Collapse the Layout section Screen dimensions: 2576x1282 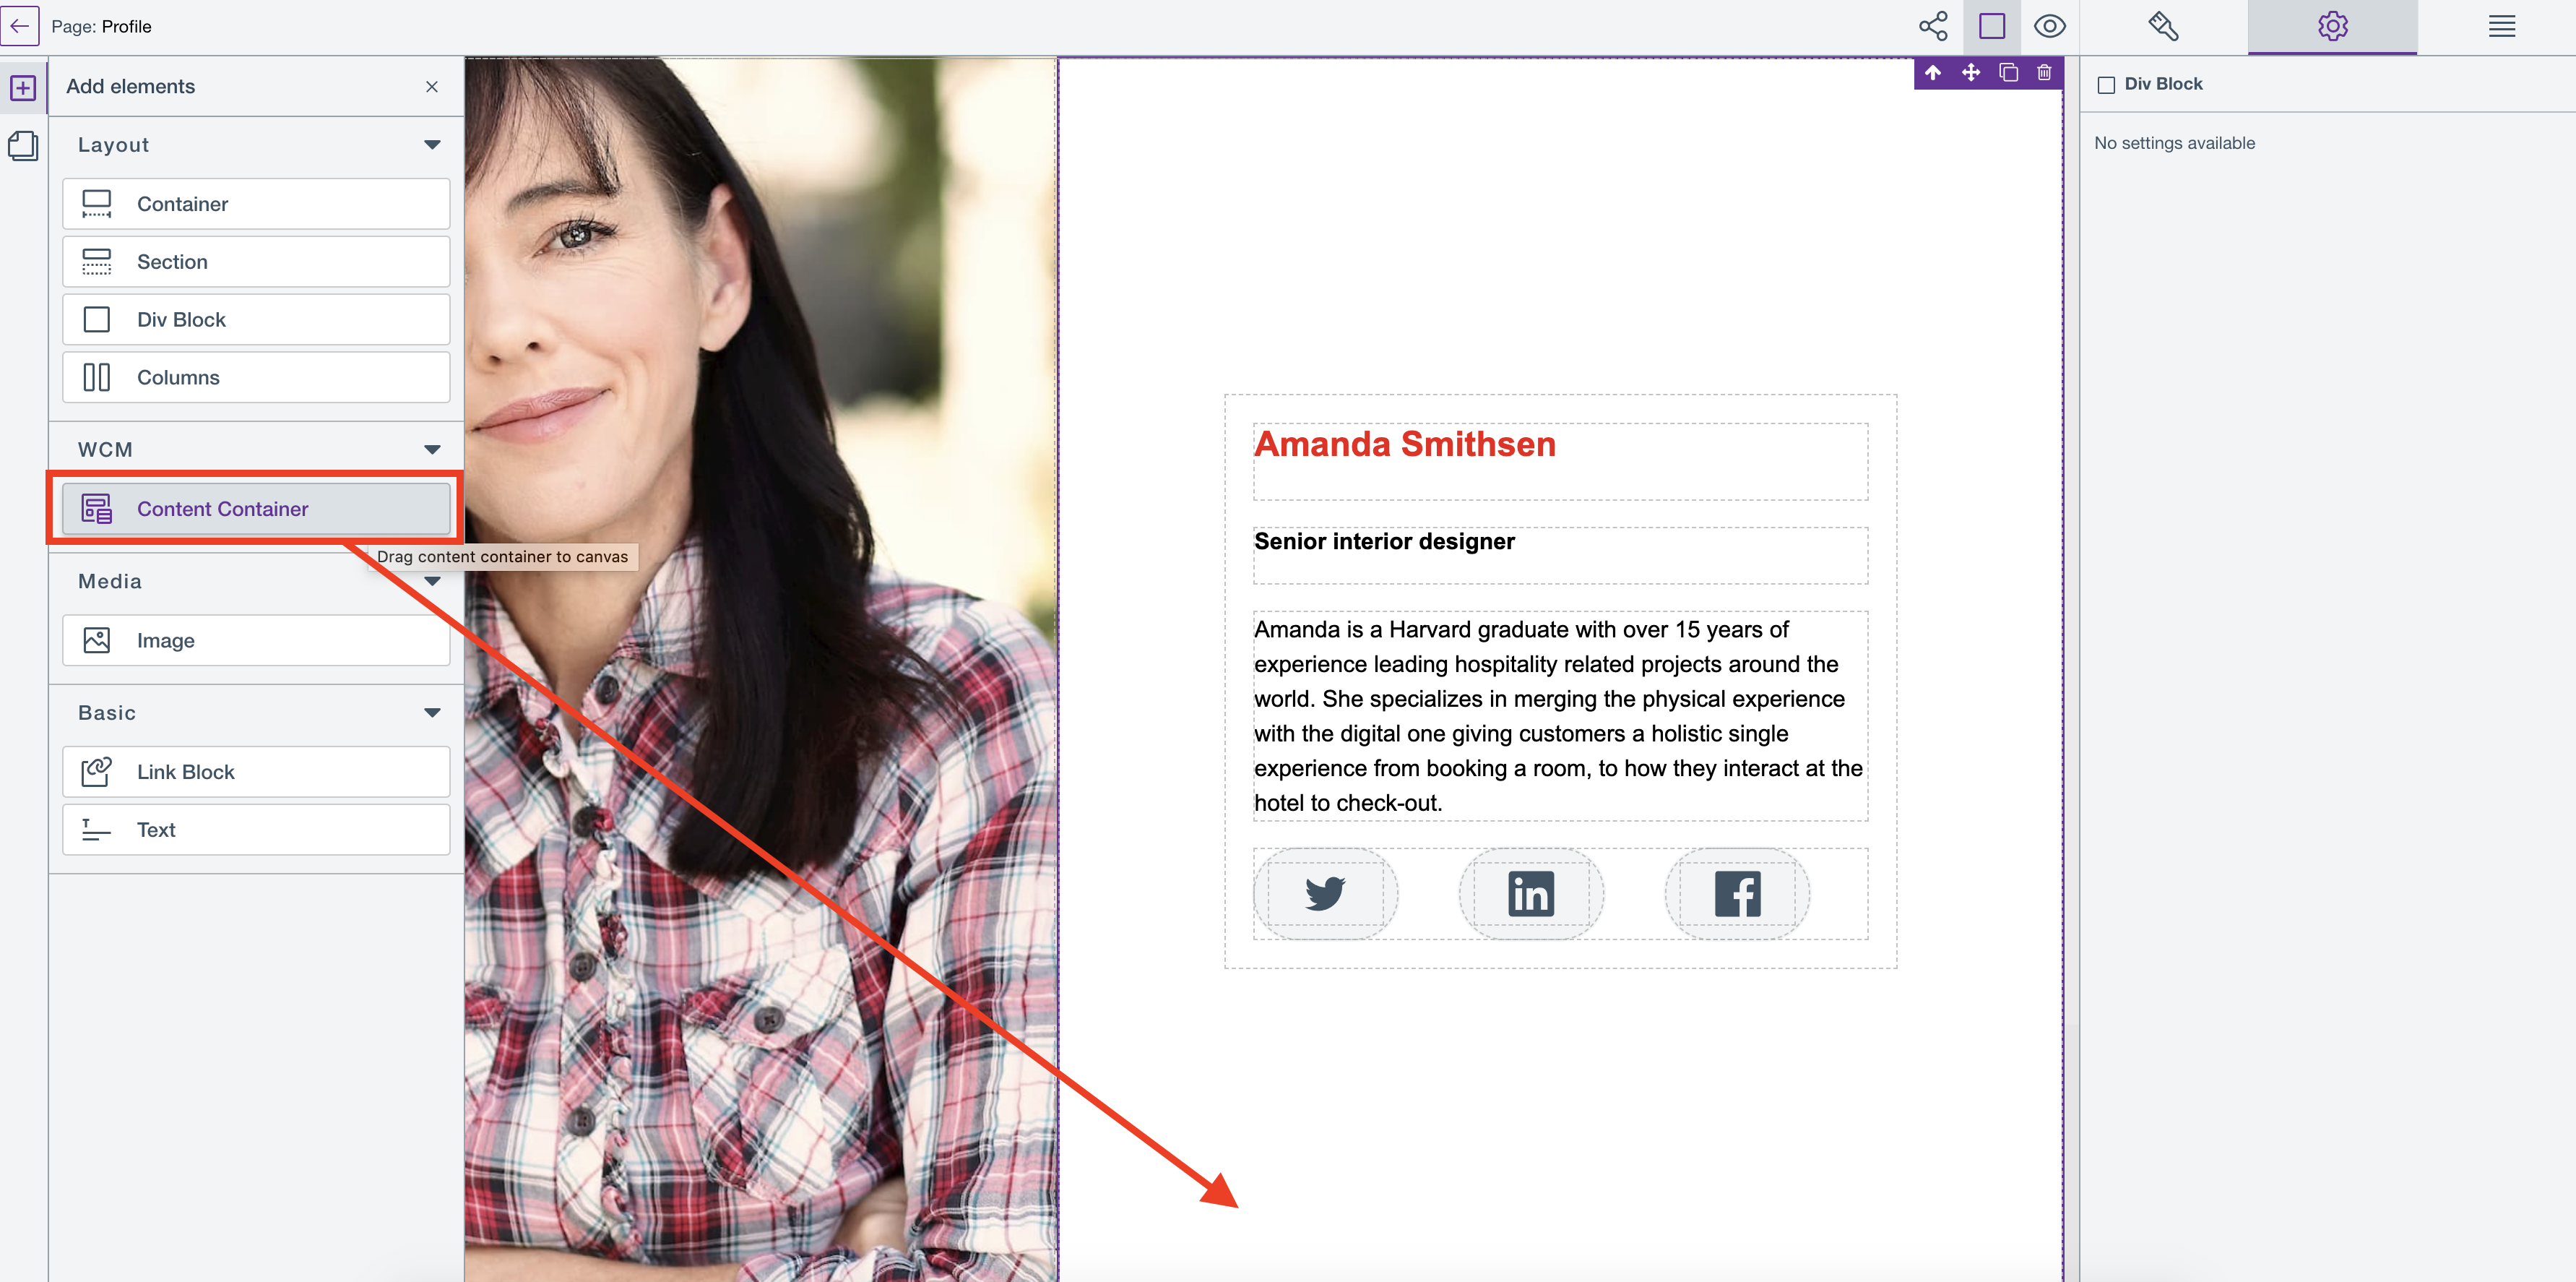[432, 145]
